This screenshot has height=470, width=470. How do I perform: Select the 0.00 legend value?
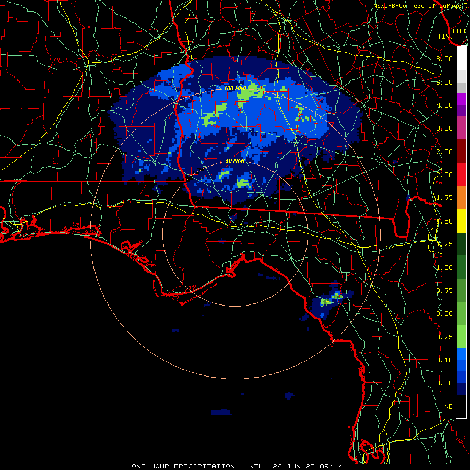tap(444, 383)
